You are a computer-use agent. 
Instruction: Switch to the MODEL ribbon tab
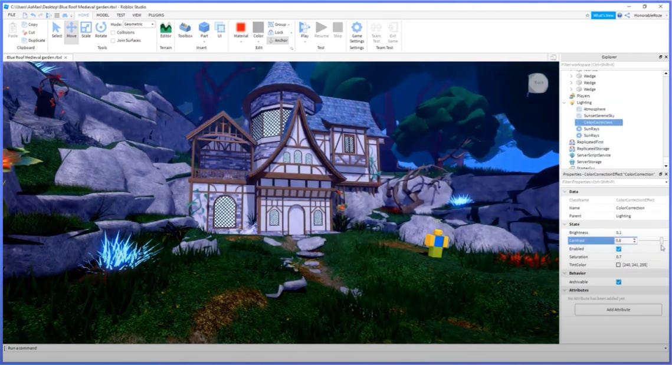click(103, 15)
